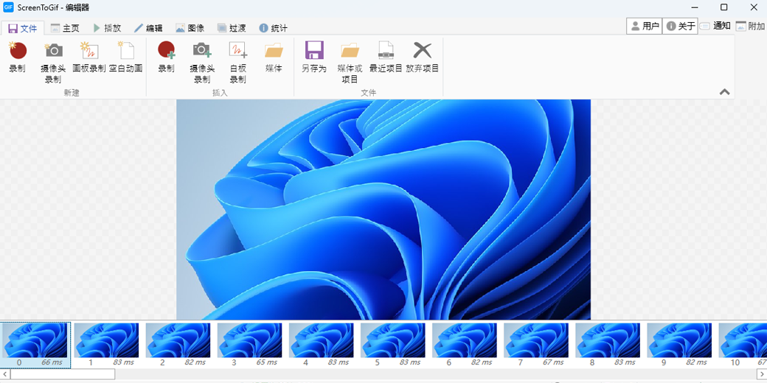Start a new 摄像头录制 webcam recording

click(53, 62)
